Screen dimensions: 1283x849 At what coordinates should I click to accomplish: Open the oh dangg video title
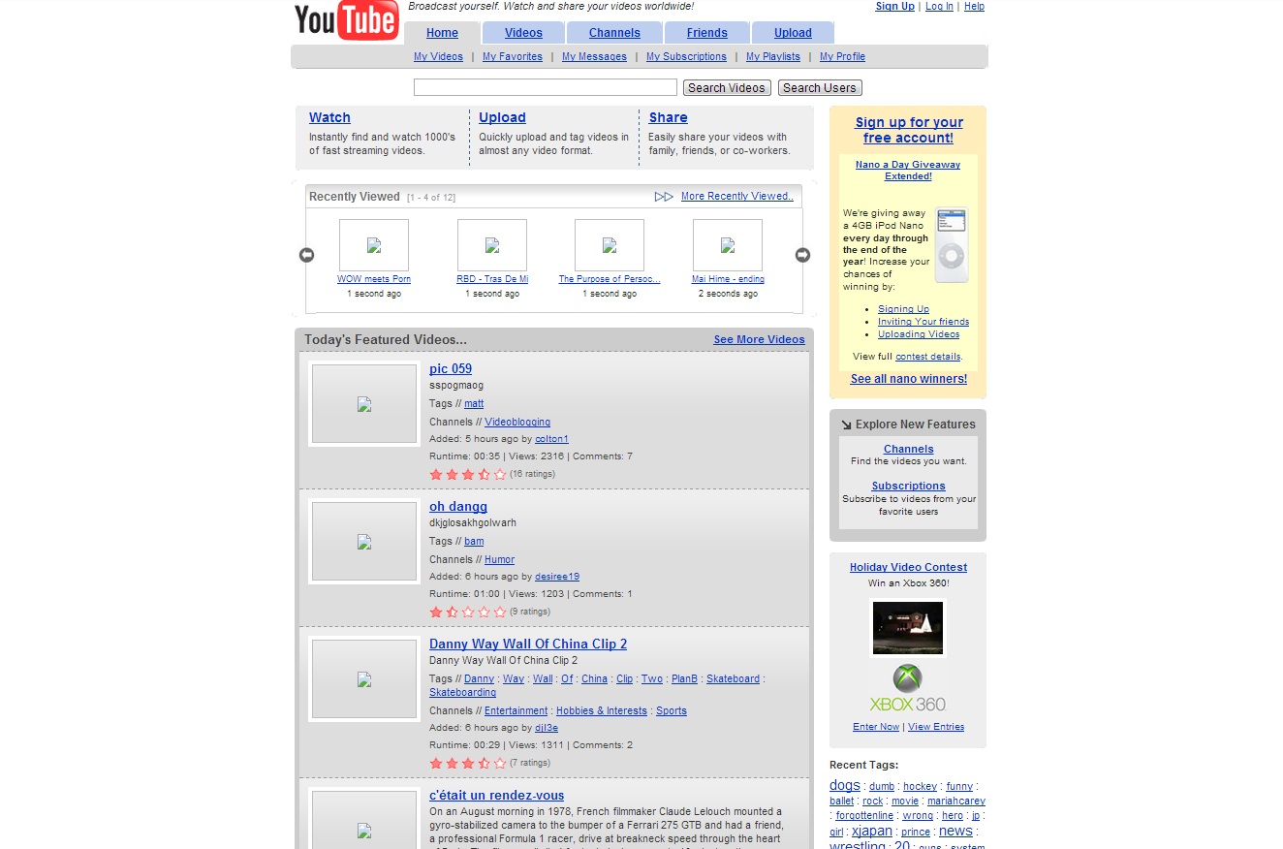pos(458,506)
